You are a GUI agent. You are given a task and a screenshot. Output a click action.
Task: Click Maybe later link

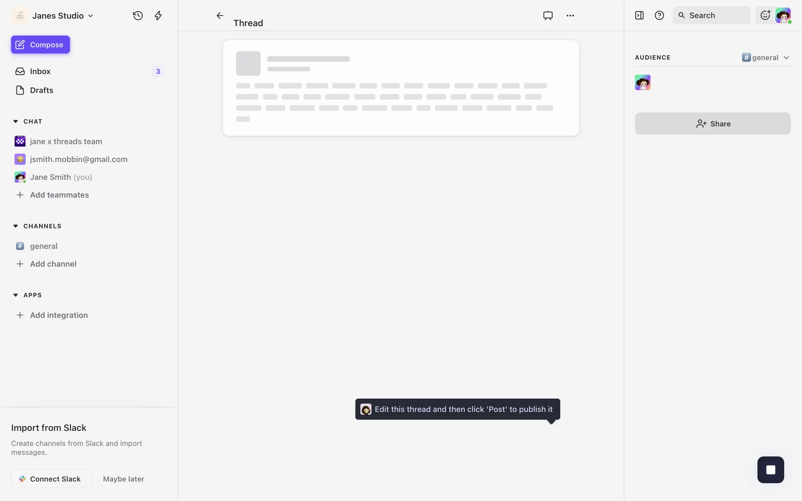click(124, 479)
